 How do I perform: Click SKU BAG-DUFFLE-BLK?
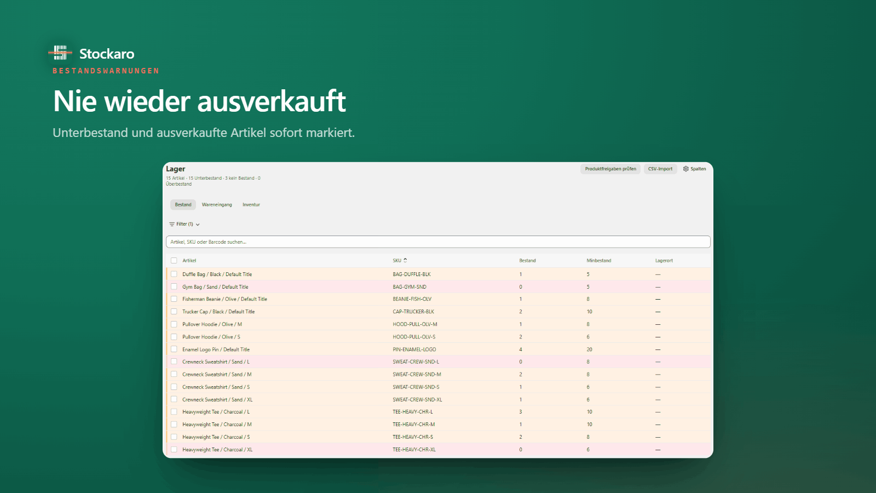412,274
